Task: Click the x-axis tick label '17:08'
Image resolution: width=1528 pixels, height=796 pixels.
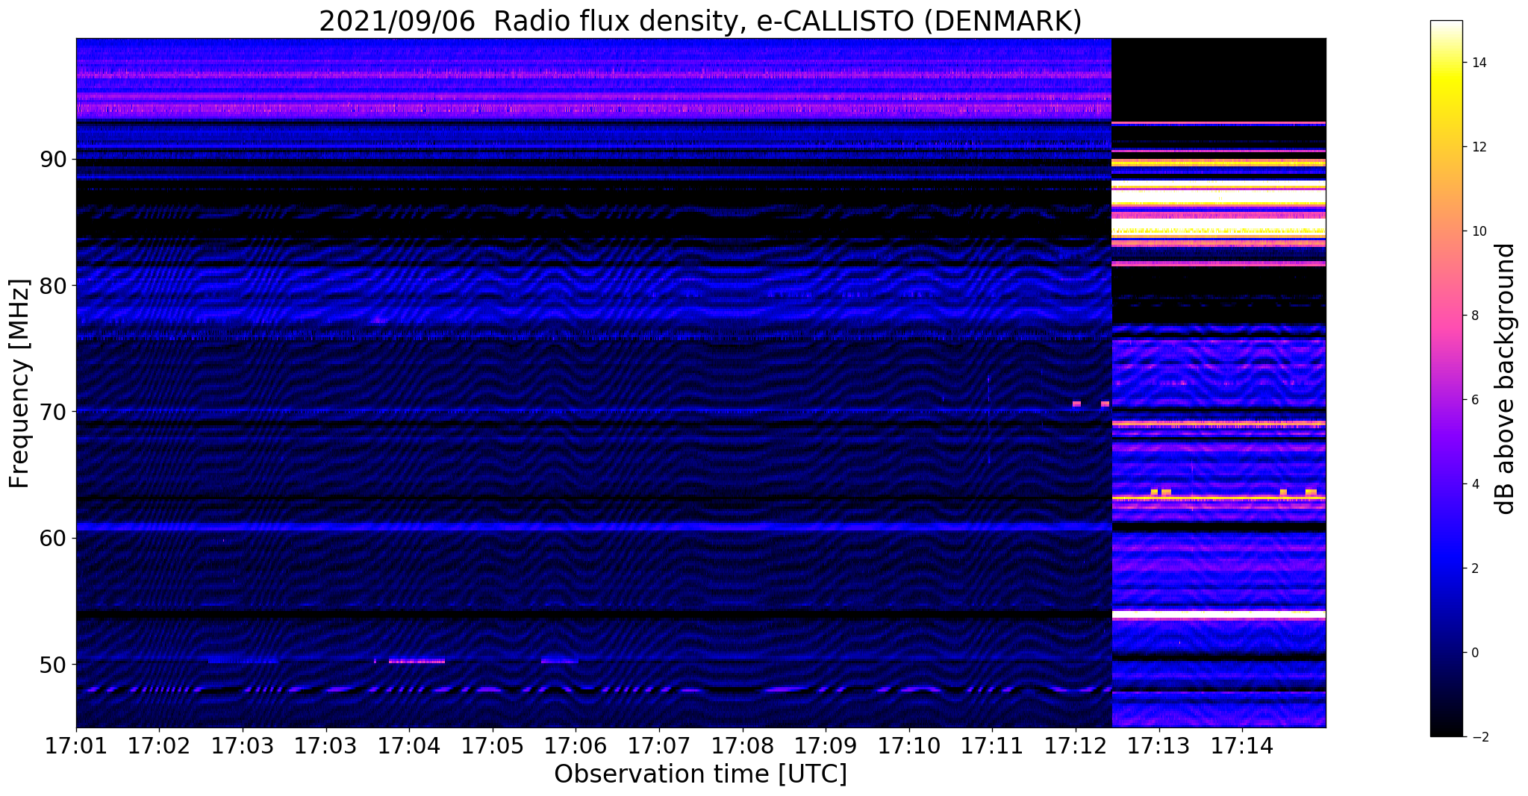Action: [x=742, y=747]
